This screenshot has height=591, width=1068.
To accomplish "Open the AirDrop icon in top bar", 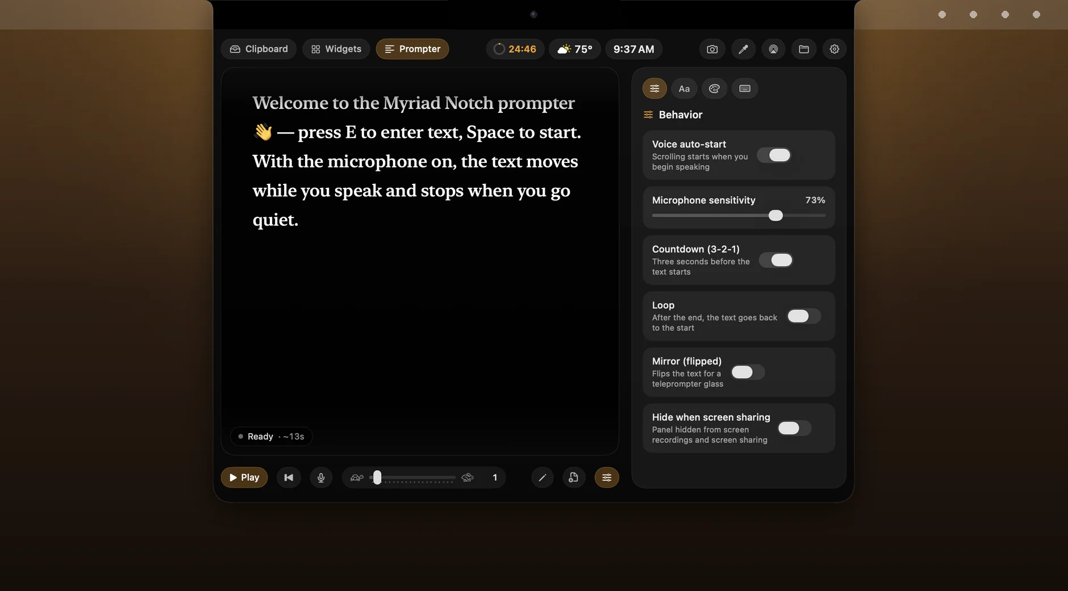I will (773, 49).
